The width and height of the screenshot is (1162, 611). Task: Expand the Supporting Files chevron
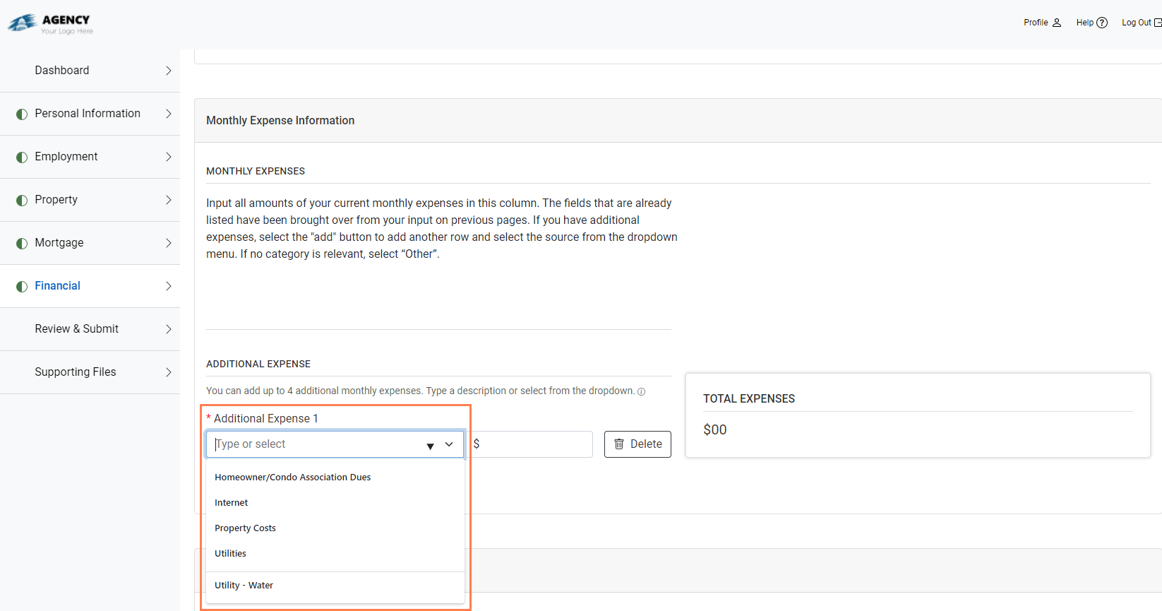tap(168, 372)
